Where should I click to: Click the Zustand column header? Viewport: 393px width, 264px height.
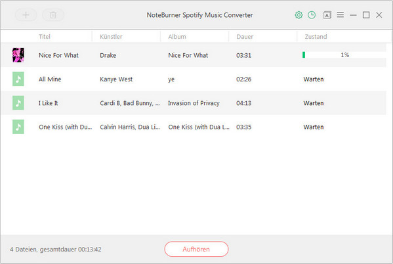(316, 37)
